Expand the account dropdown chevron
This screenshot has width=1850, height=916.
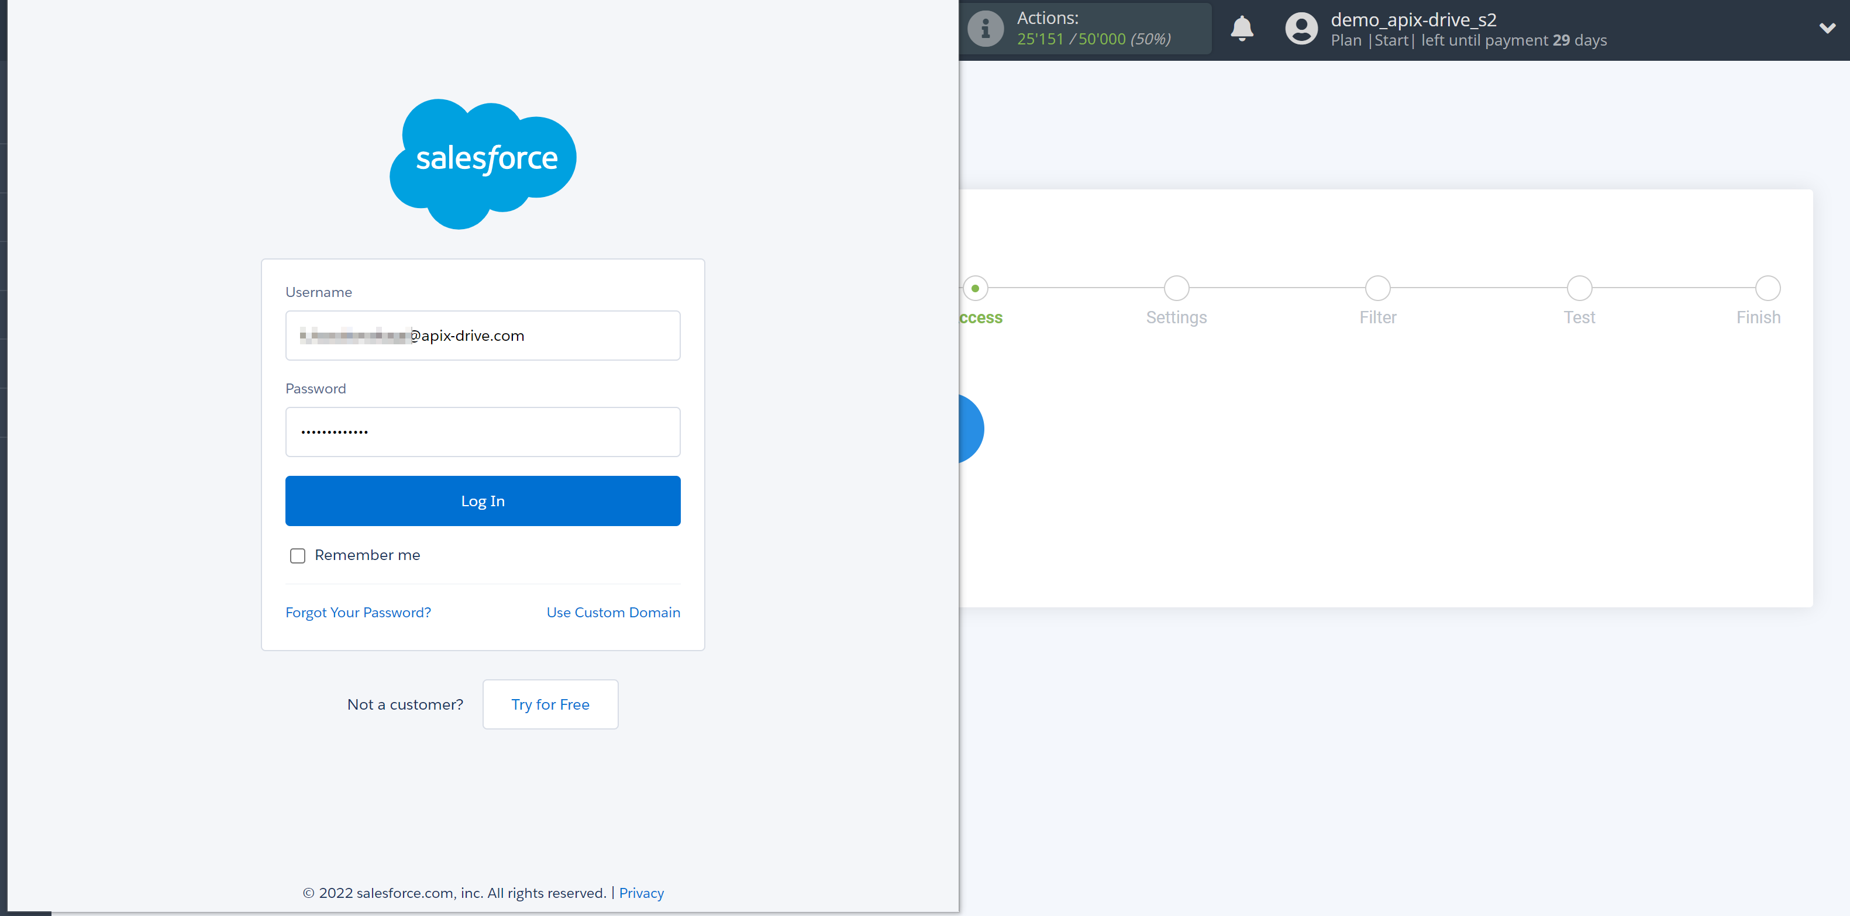(x=1827, y=28)
